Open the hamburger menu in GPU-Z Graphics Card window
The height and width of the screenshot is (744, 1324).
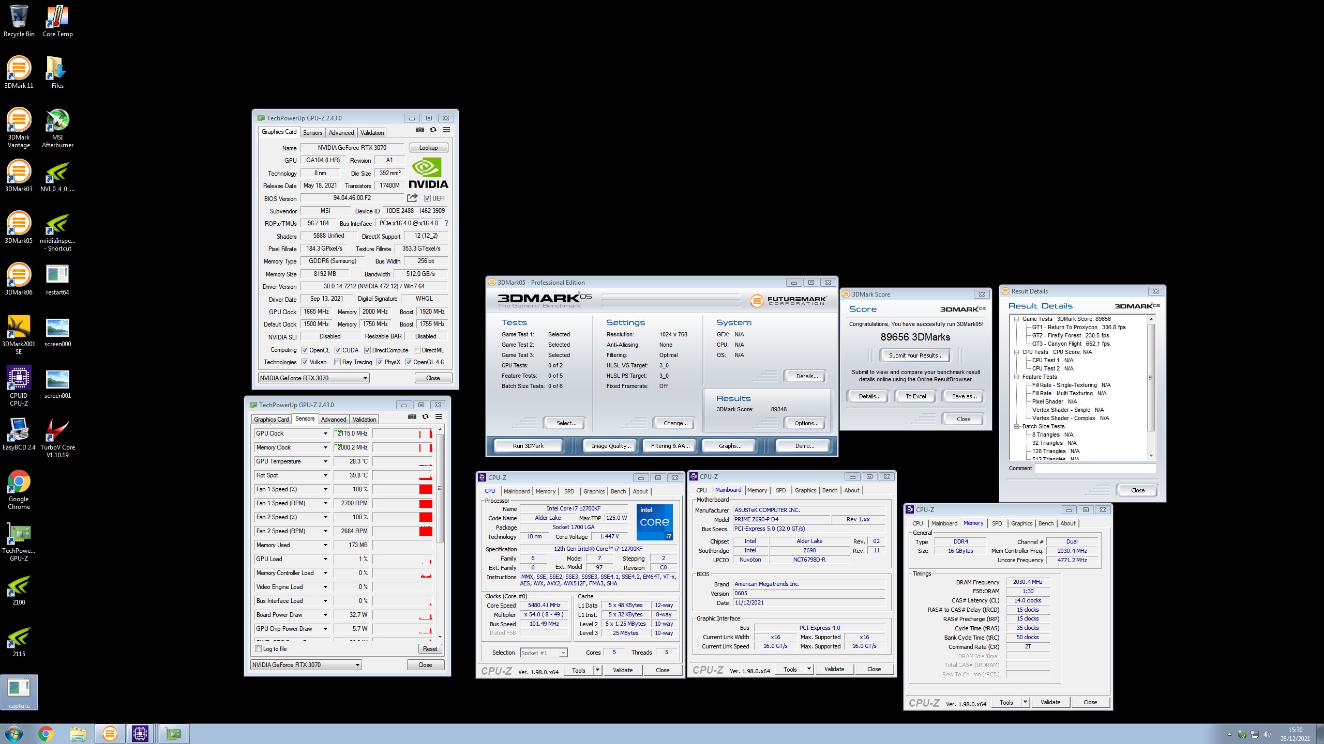[x=446, y=130]
